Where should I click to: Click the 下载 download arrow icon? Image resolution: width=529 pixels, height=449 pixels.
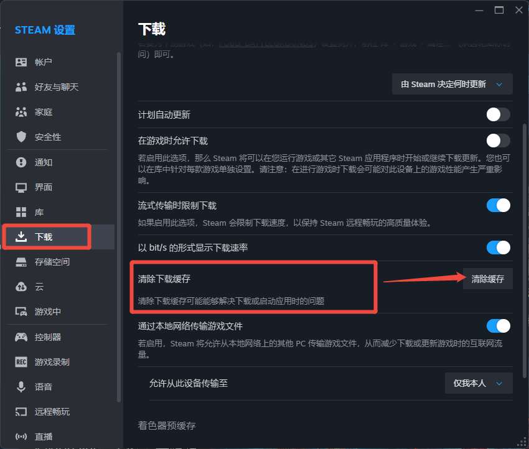21,237
